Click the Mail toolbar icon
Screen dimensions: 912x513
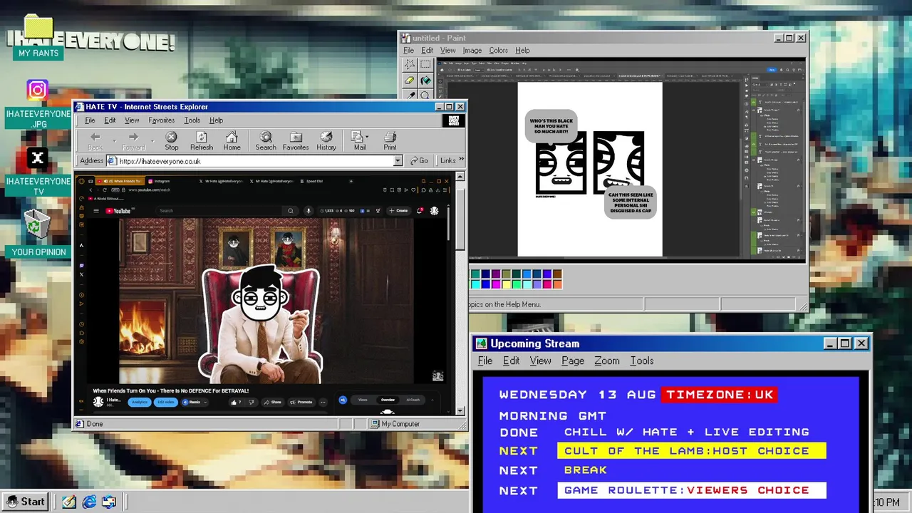tap(358, 141)
